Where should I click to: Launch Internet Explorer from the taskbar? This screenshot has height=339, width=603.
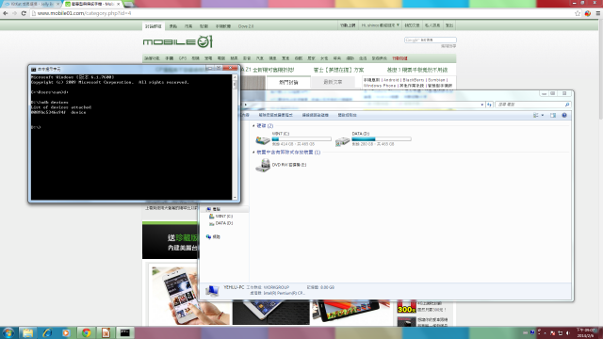pyautogui.click(x=47, y=332)
